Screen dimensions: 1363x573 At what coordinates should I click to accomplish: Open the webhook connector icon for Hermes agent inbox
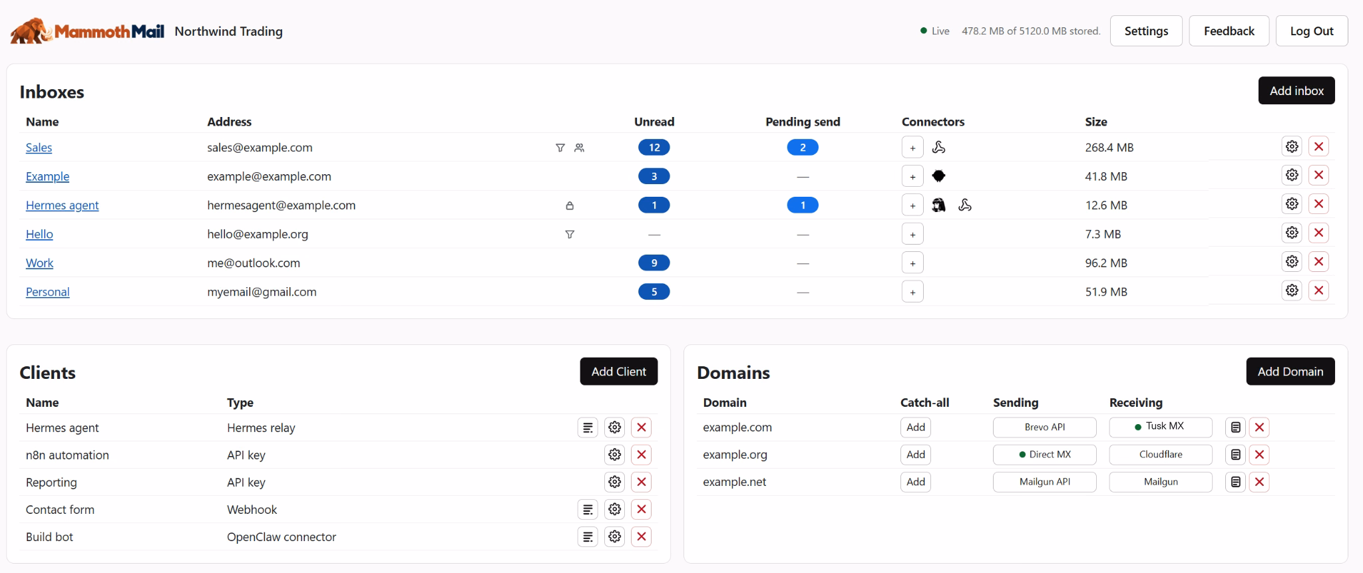click(965, 205)
